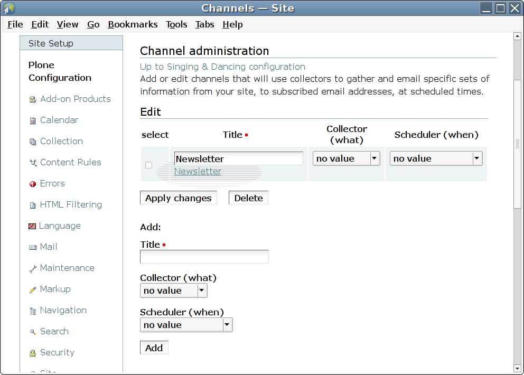This screenshot has height=375, width=524.
Task: Click the empty Title field under Add
Action: tap(204, 257)
